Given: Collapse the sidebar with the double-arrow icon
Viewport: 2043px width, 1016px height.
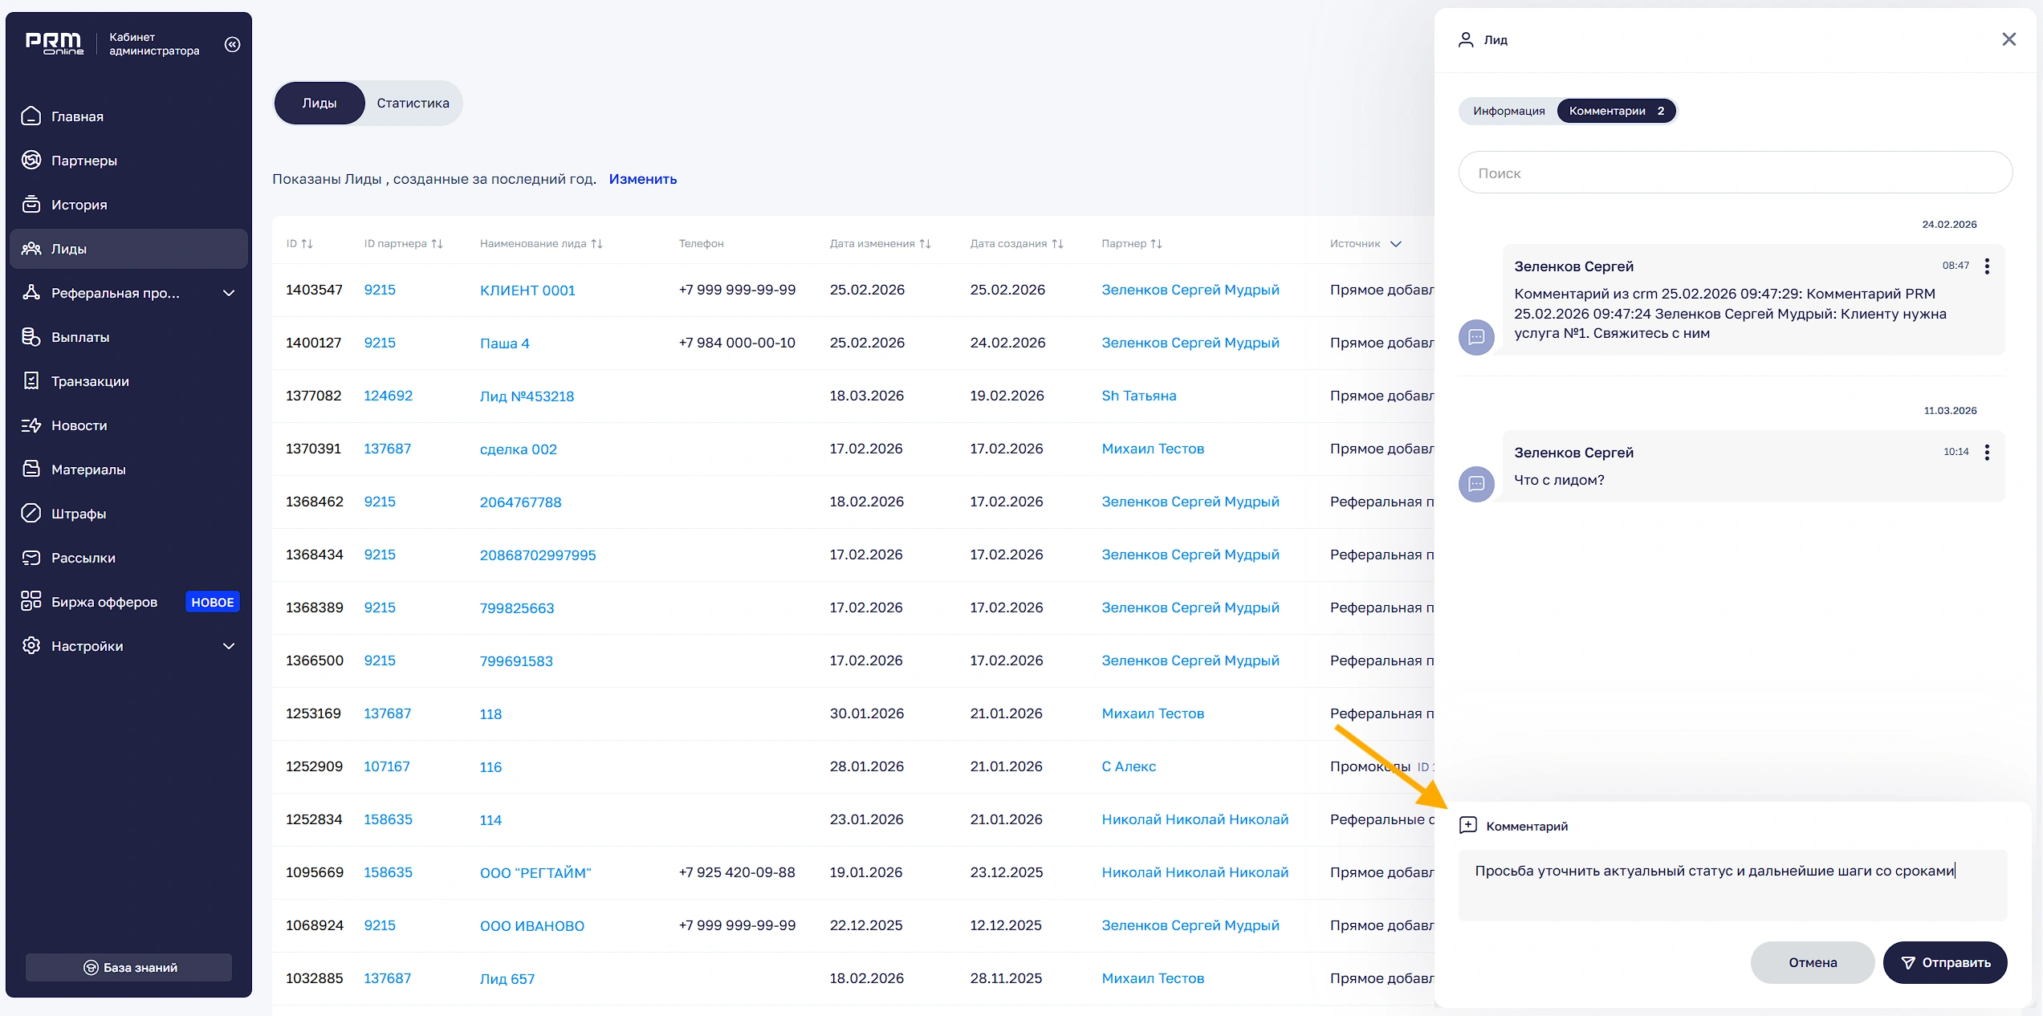Looking at the screenshot, I should [x=232, y=44].
